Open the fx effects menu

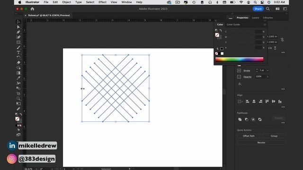point(240,84)
